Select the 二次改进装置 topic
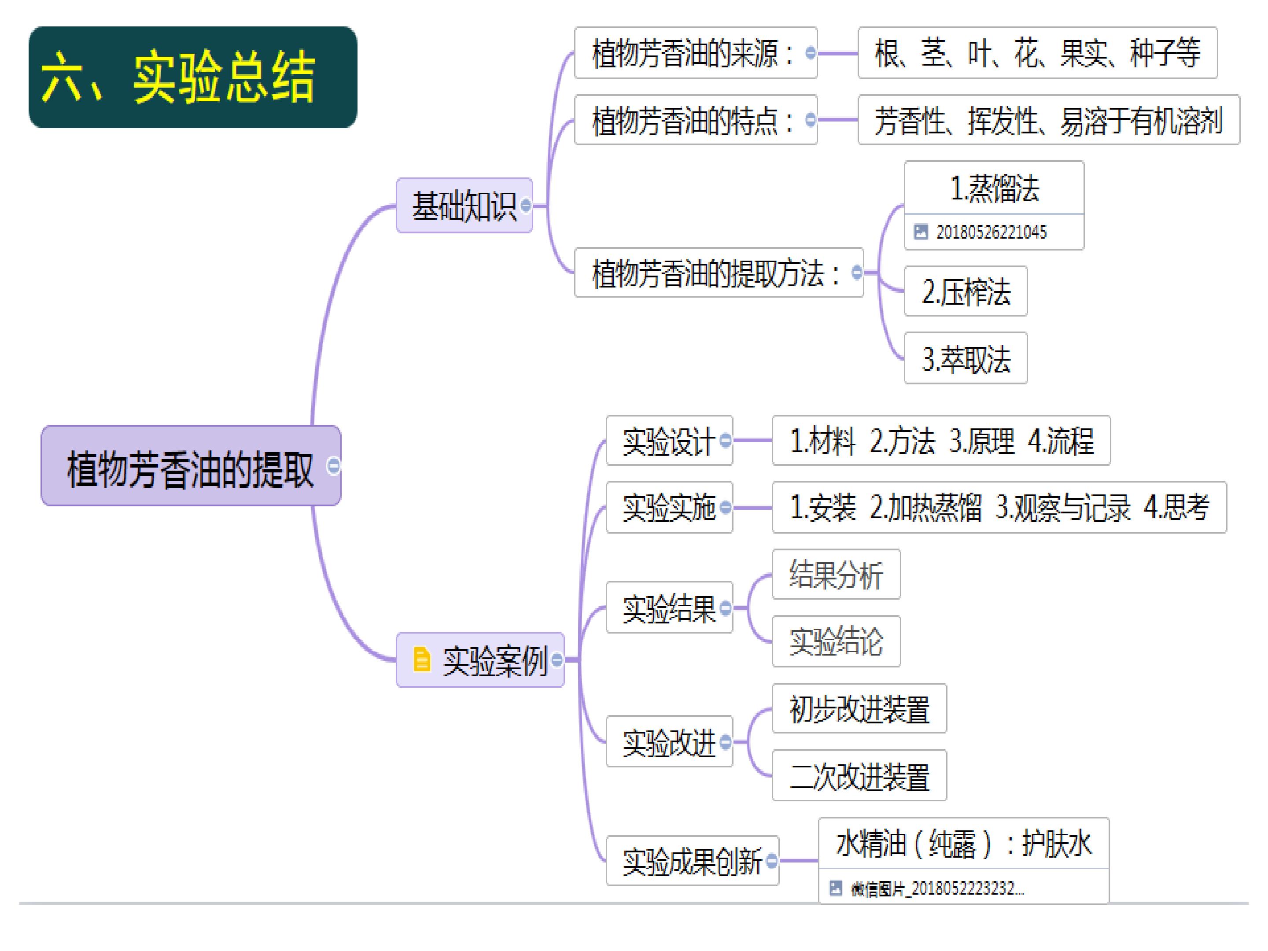Screen dimensions: 1268x951 point(859,775)
